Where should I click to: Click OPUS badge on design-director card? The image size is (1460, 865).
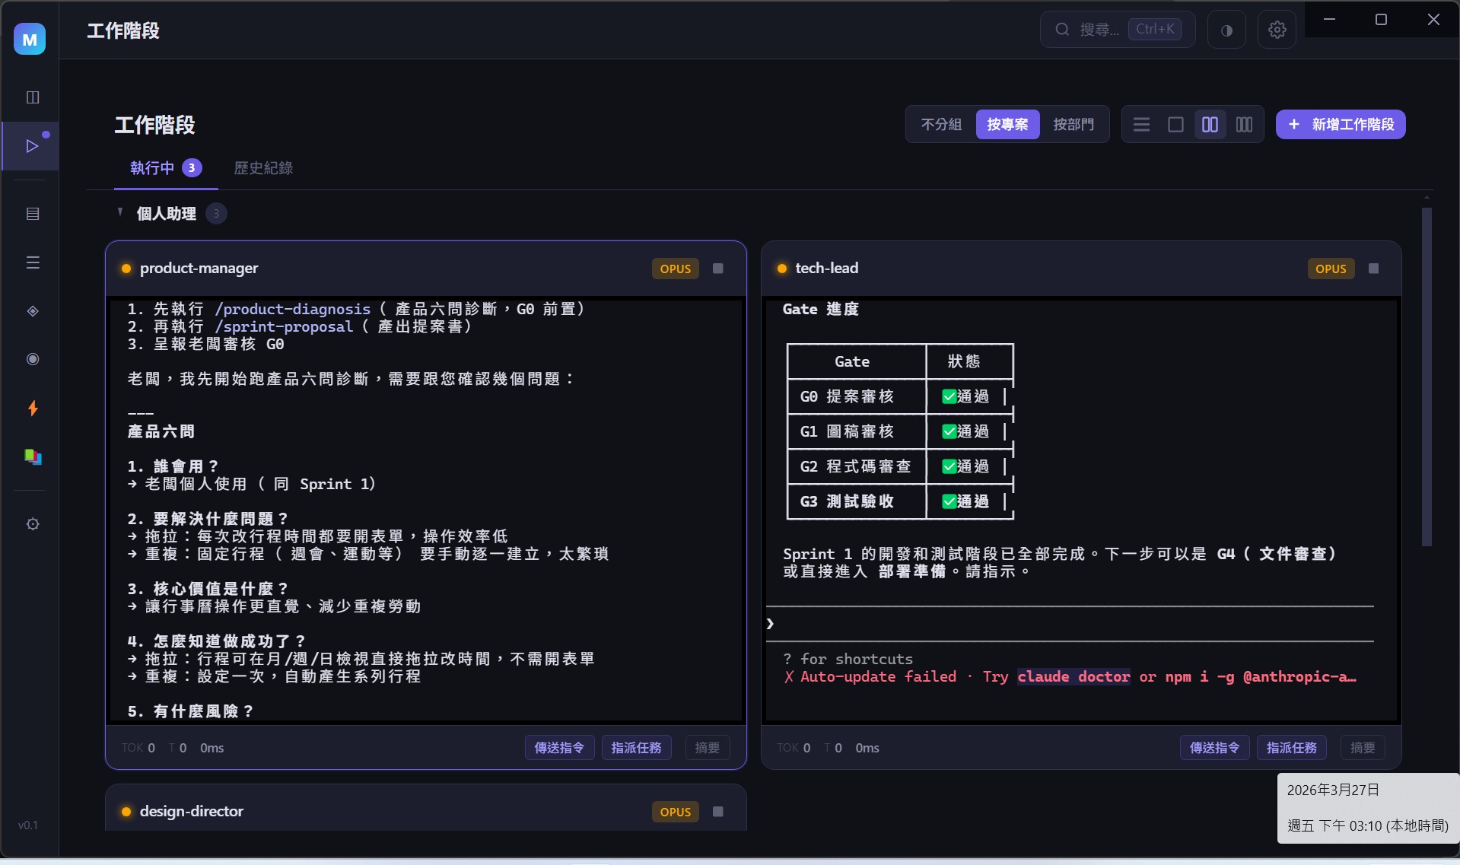[x=676, y=812]
